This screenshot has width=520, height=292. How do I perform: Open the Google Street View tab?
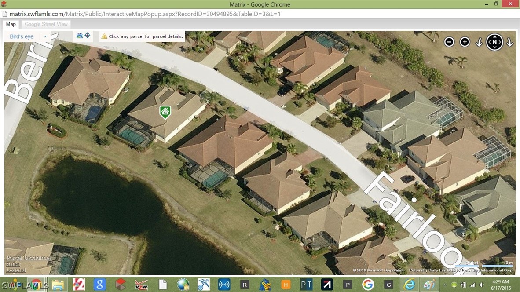pos(46,24)
